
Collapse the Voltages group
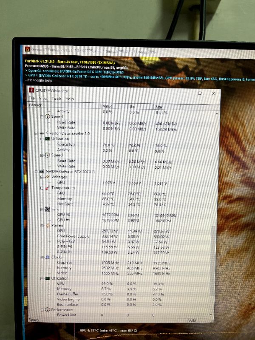42,177
